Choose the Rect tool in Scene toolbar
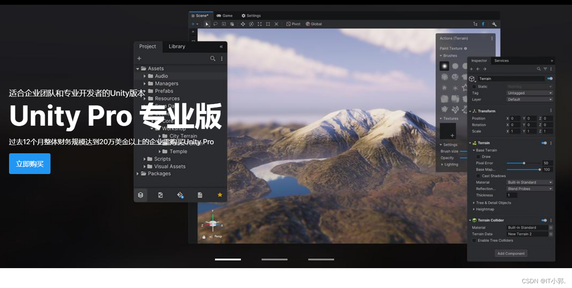The height and width of the screenshot is (288, 572). click(268, 24)
